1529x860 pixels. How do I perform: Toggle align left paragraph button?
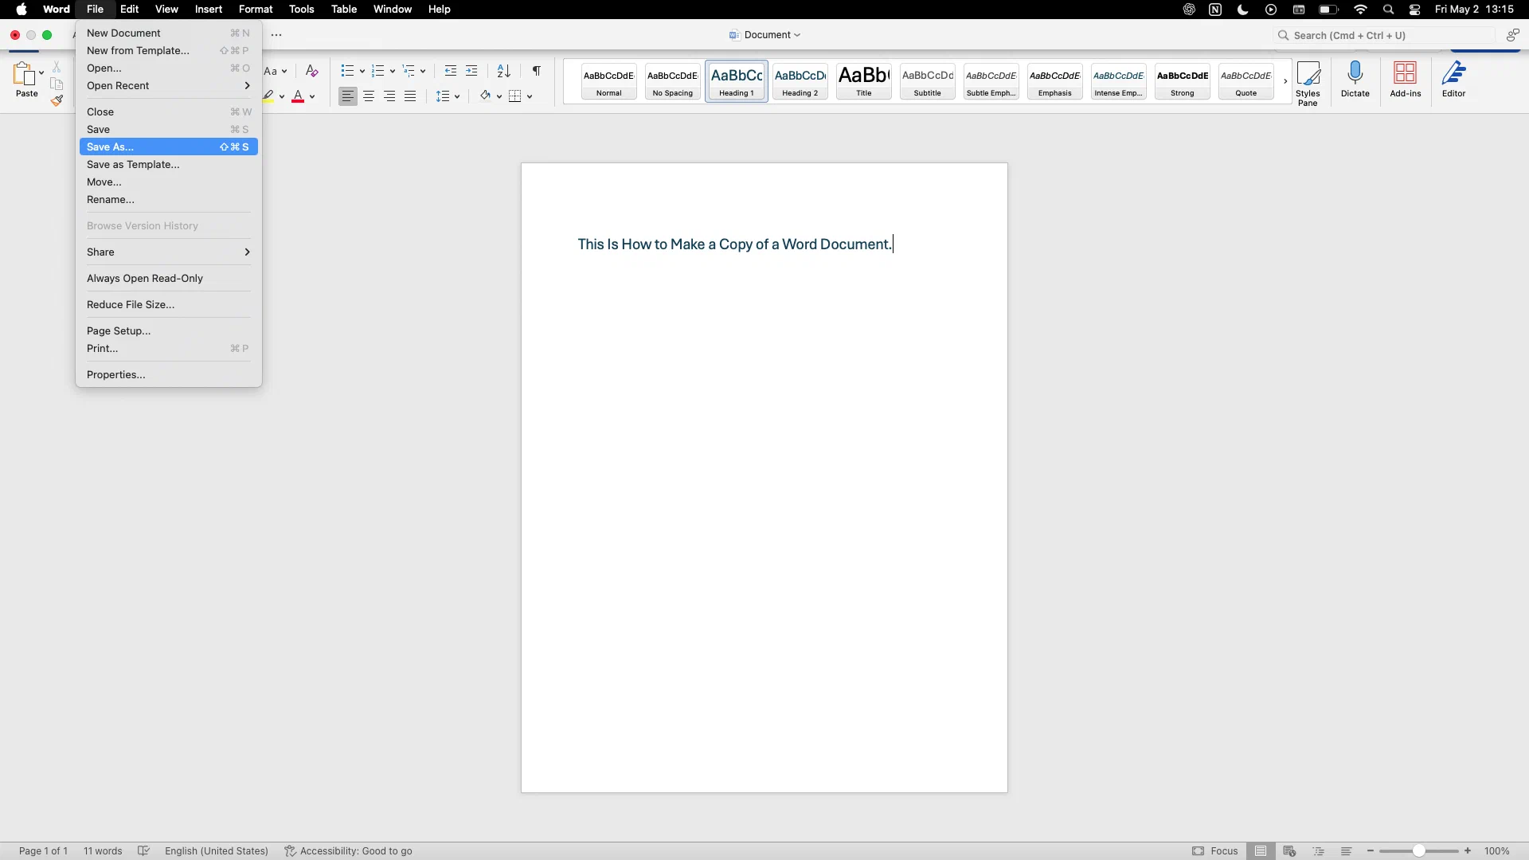coord(348,96)
